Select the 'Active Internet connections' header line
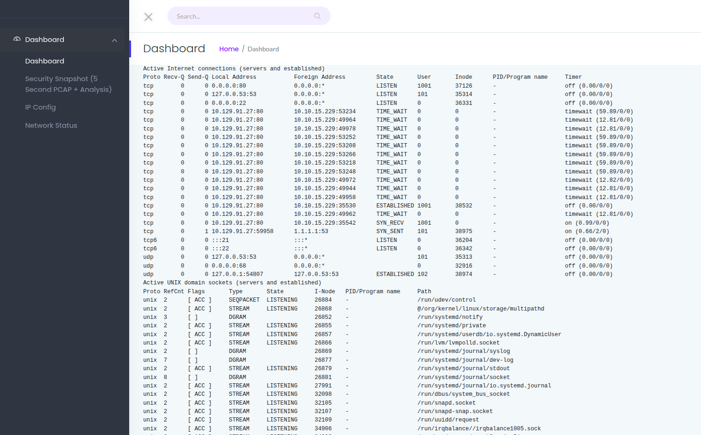 pyautogui.click(x=234, y=69)
